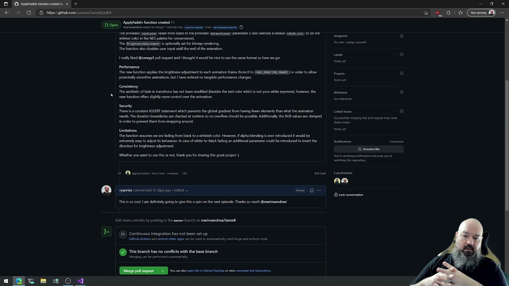
Task: Click the 2 participants label
Action: [x=343, y=173]
